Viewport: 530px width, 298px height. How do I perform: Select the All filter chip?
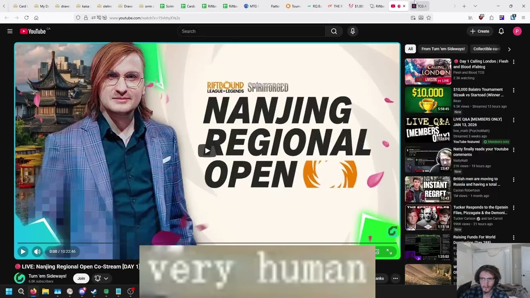tap(410, 49)
